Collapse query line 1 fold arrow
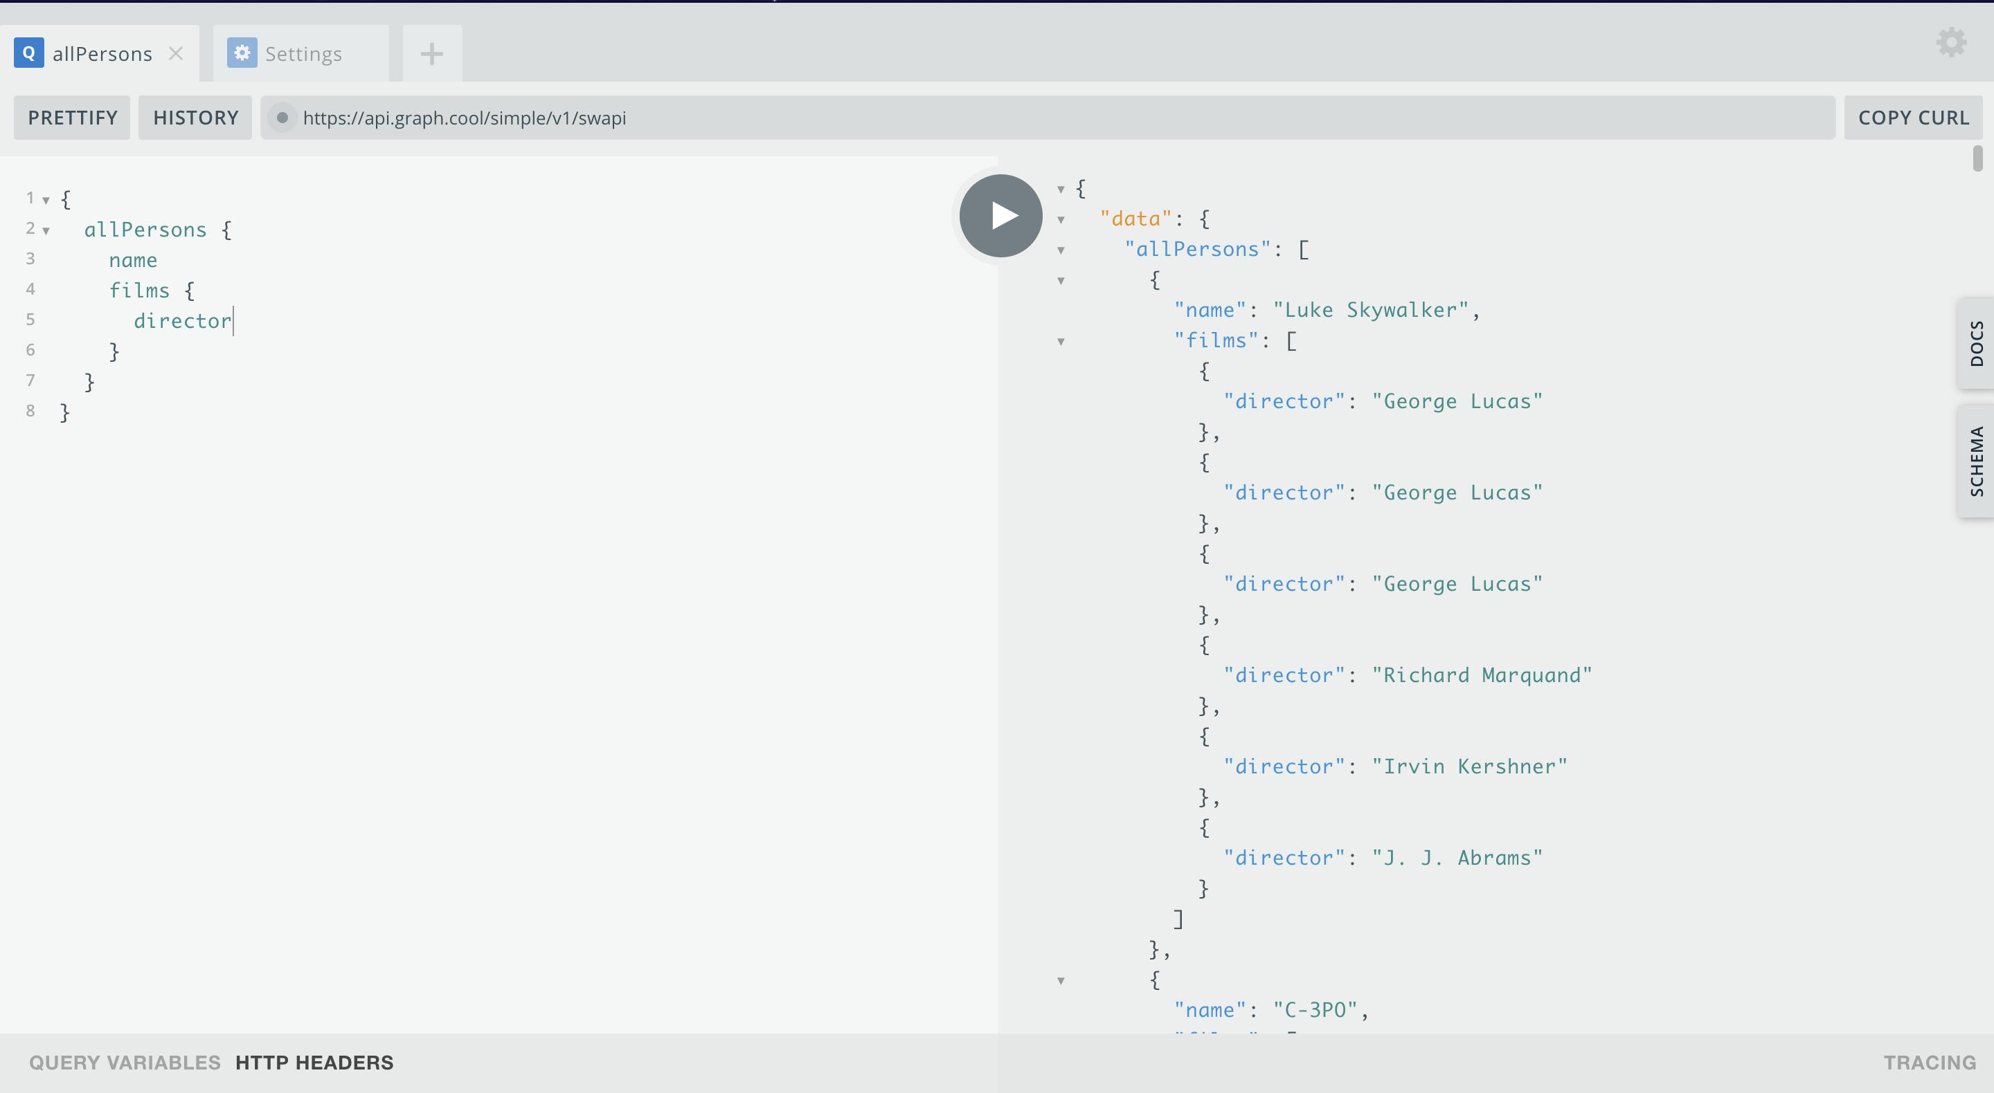 point(46,201)
